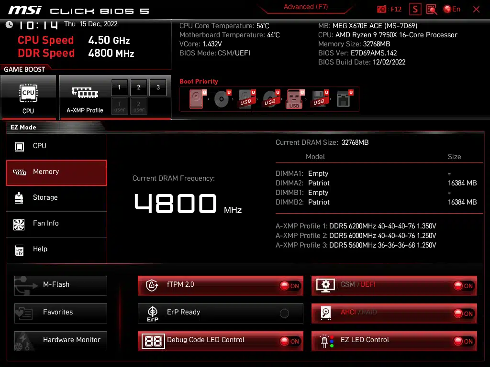Open the Fan Info section
The height and width of the screenshot is (367, 490).
56,224
